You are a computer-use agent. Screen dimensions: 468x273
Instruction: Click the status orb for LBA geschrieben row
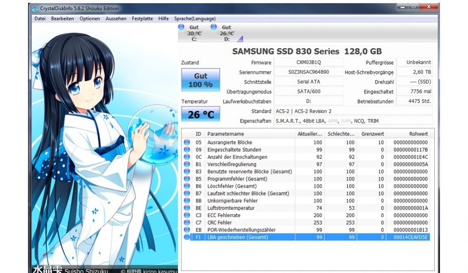[187, 237]
